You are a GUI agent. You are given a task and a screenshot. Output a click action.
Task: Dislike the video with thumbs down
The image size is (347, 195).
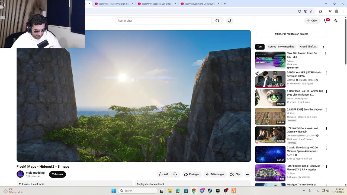click(175, 174)
